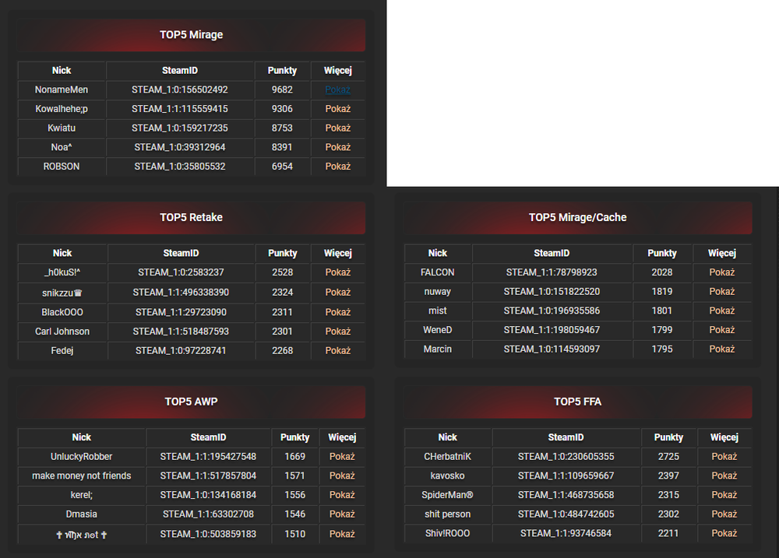This screenshot has height=558, width=779.
Task: Click nick _h0kuS!^ in Retake table
Action: [x=62, y=272]
